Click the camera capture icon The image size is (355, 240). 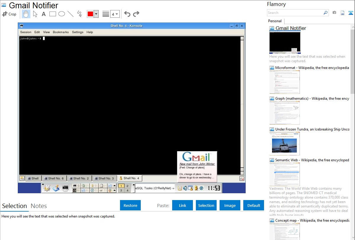pos(334,13)
